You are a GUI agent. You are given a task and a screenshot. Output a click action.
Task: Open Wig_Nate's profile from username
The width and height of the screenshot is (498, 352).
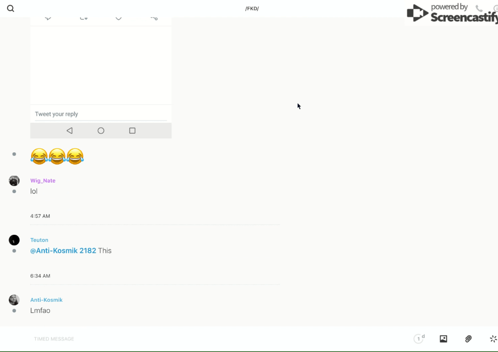click(43, 181)
